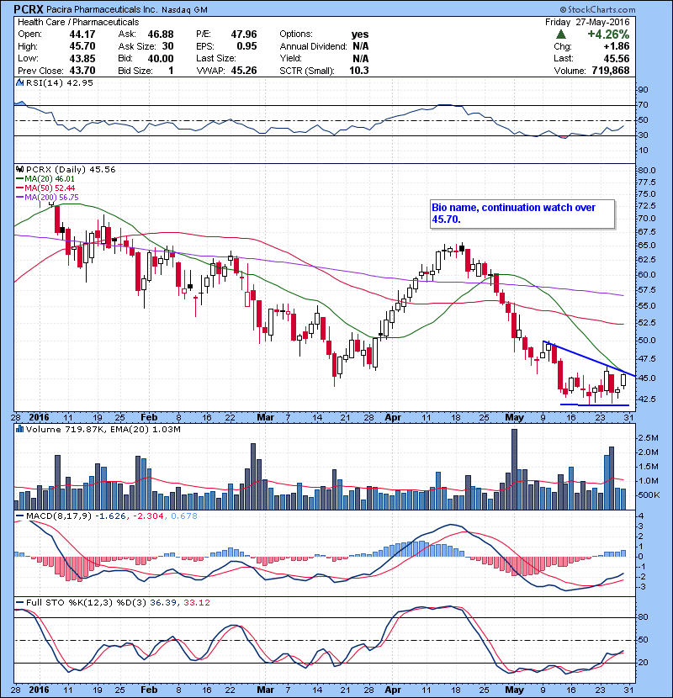Click the PCRX ticker symbol title
The height and width of the screenshot is (698, 673).
[x=29, y=9]
